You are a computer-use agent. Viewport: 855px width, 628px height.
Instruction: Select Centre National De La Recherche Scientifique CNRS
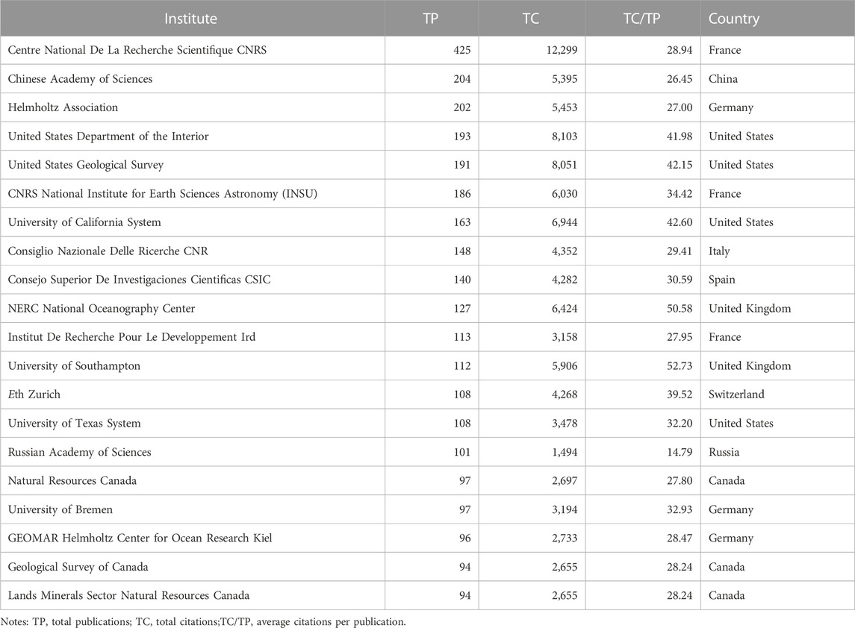pos(137,50)
